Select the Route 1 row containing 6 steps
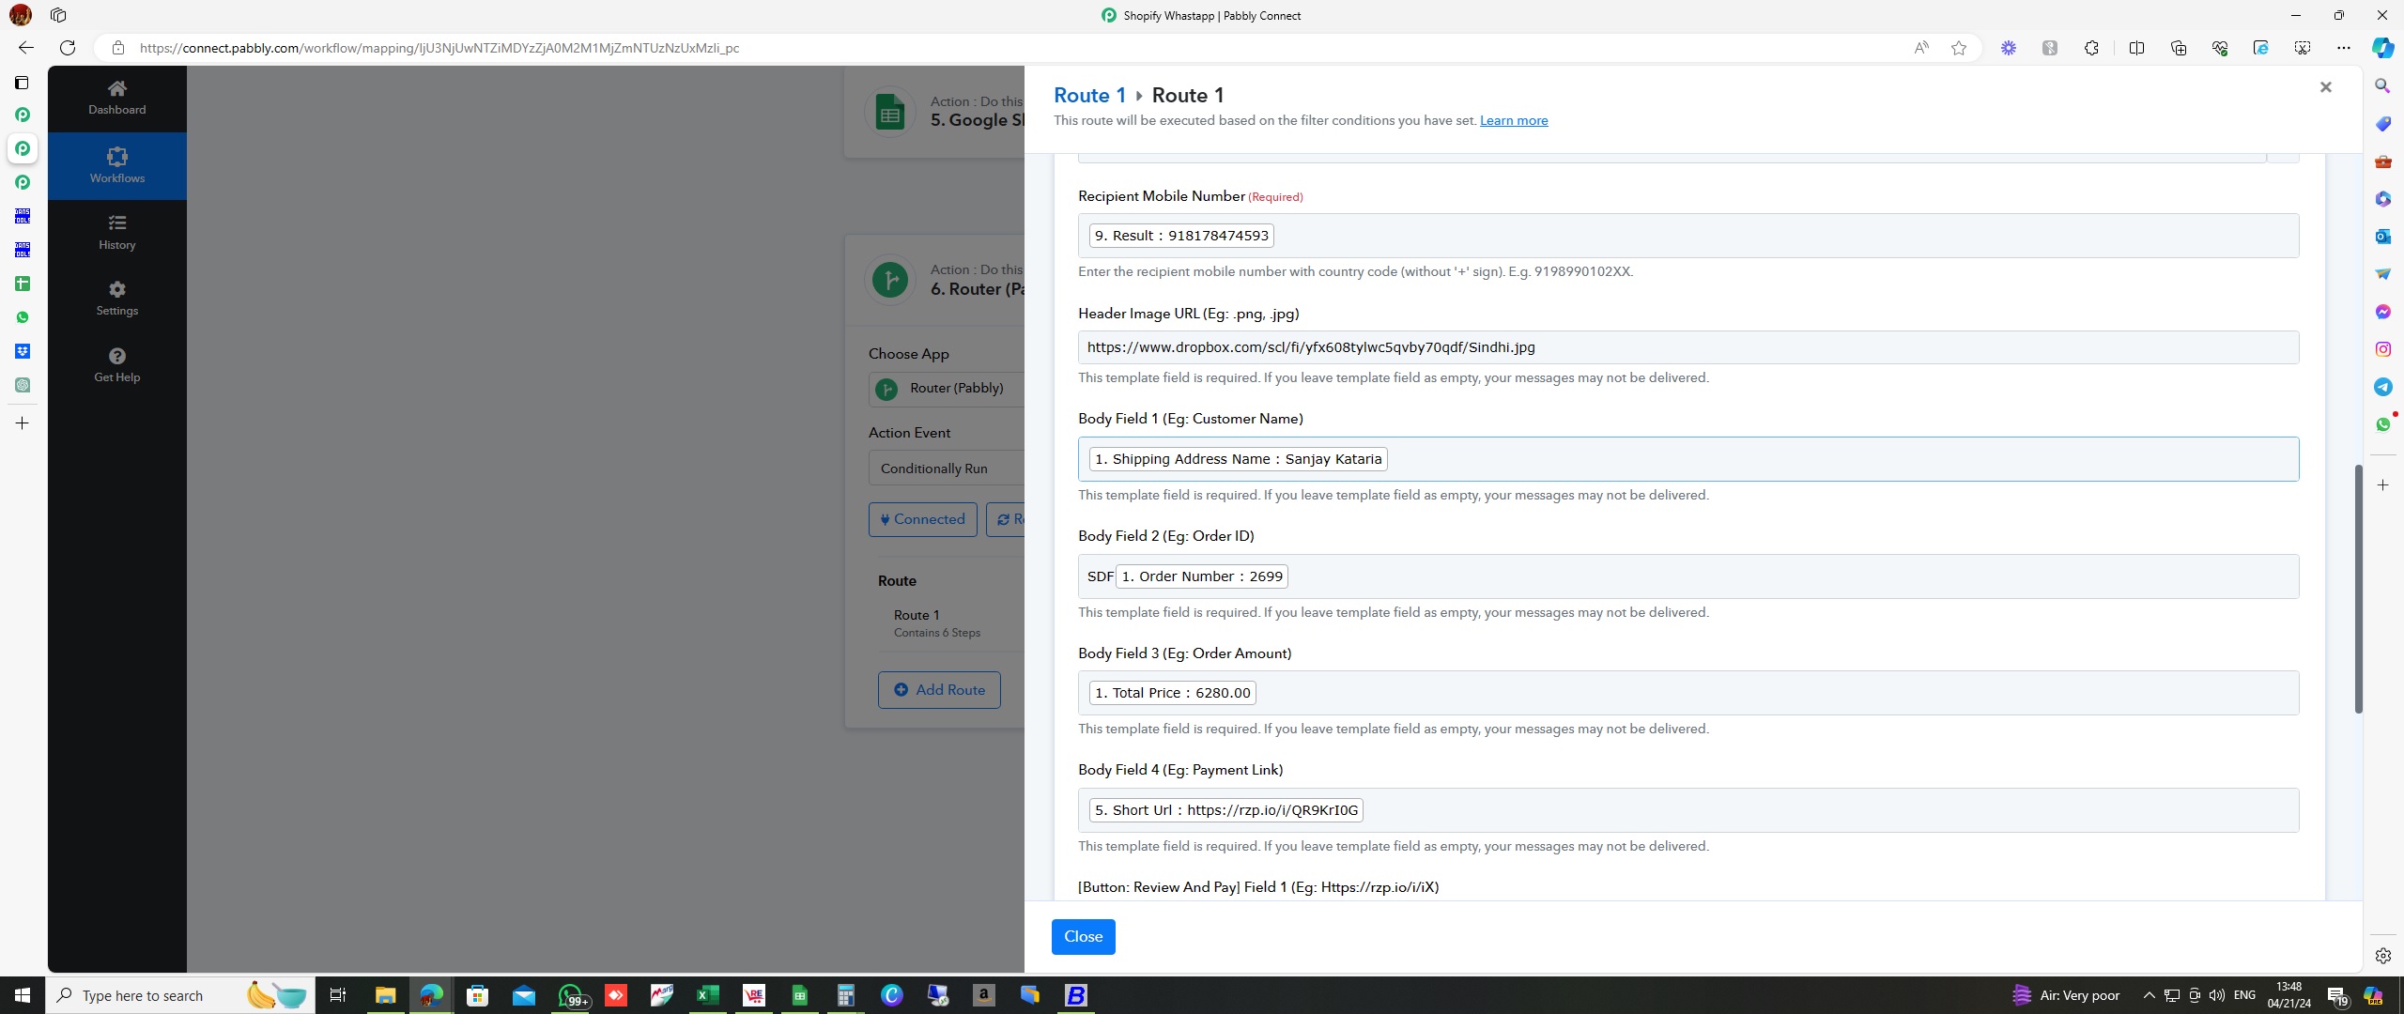 (x=950, y=623)
